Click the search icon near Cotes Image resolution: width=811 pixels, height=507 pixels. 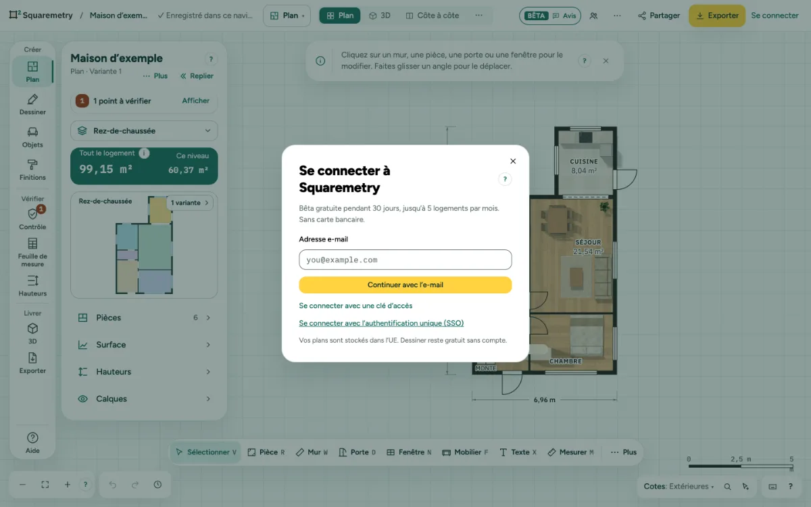[728, 487]
